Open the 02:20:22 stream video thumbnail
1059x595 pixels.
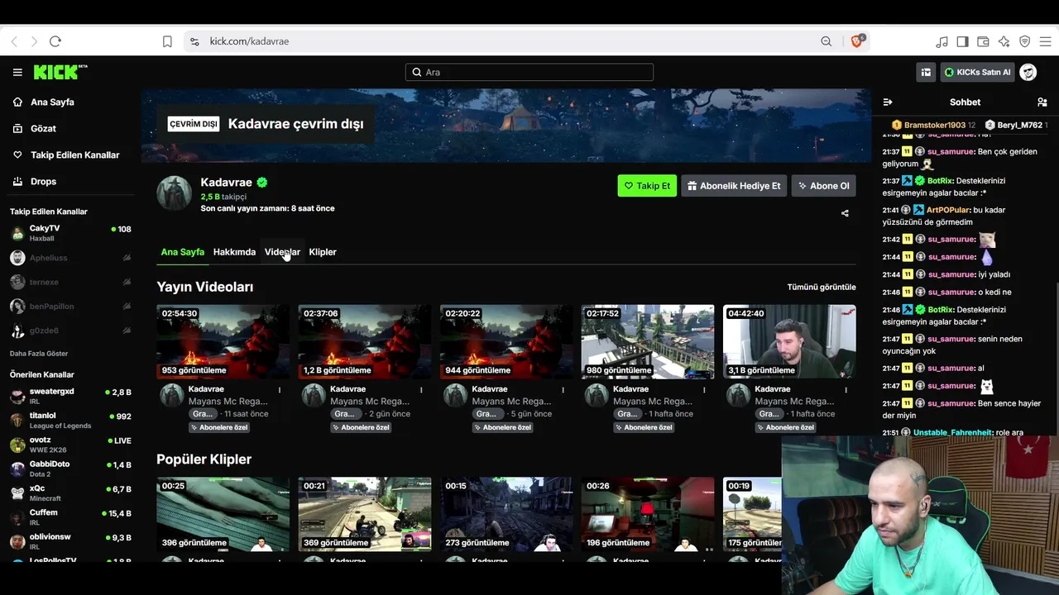pos(506,342)
